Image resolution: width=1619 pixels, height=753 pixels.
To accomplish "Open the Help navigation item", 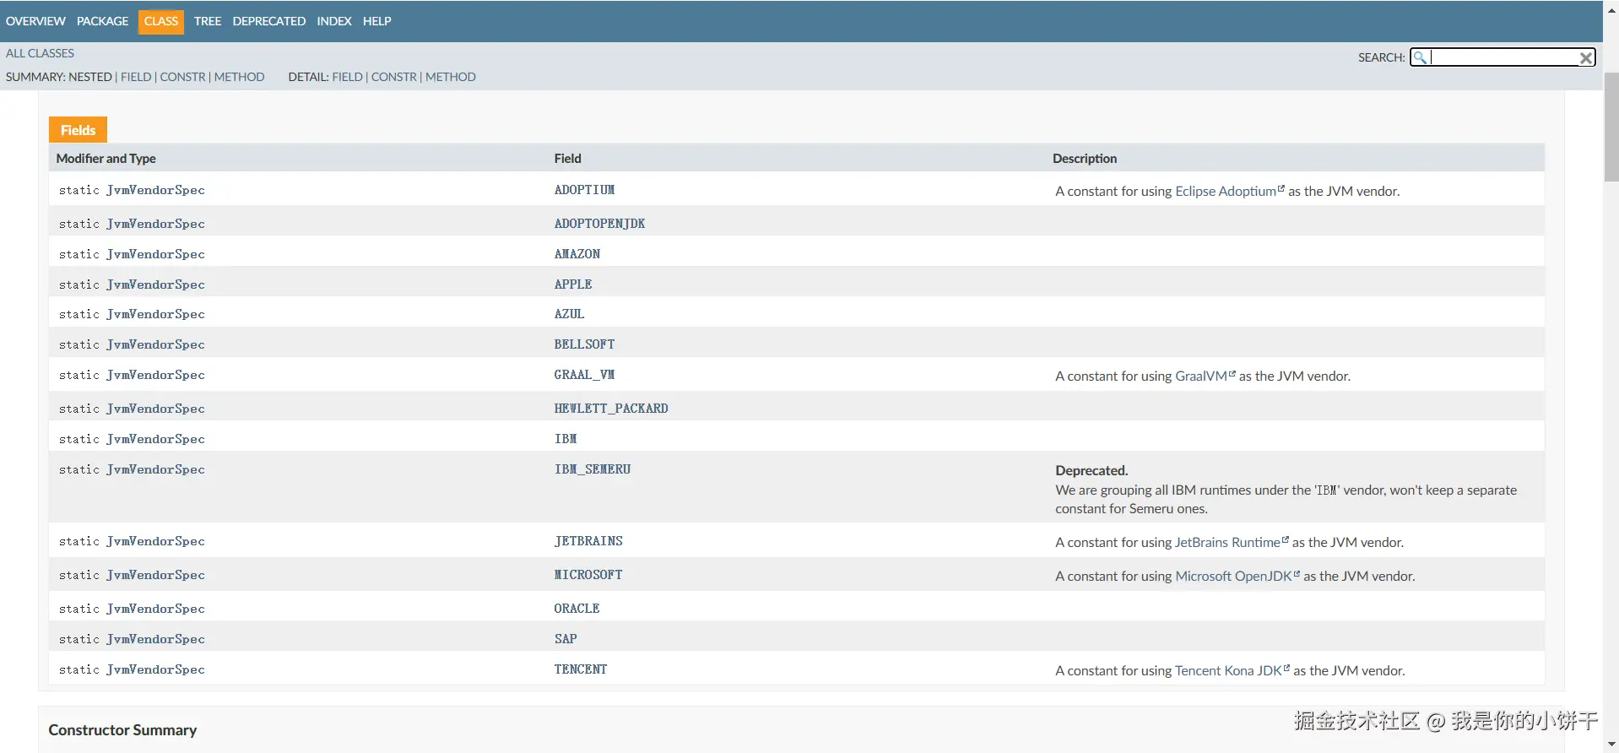I will (377, 21).
